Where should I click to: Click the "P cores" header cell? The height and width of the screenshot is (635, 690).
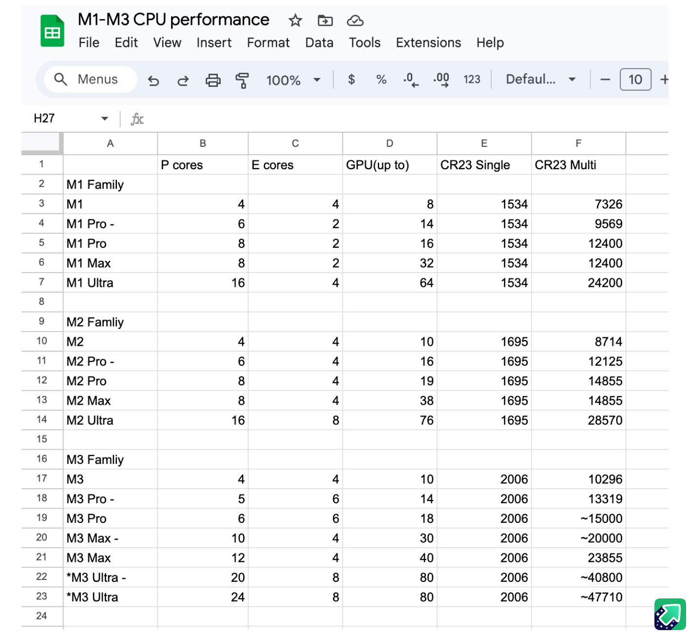tap(203, 165)
